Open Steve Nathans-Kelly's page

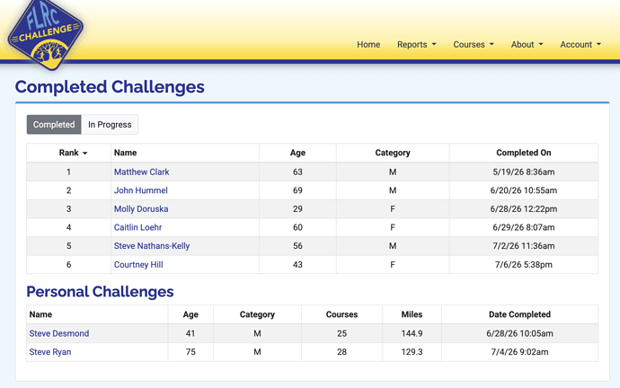152,246
